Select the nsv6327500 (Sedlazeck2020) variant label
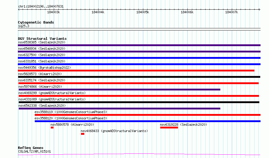This screenshot has width=269, height=158. 42,55
